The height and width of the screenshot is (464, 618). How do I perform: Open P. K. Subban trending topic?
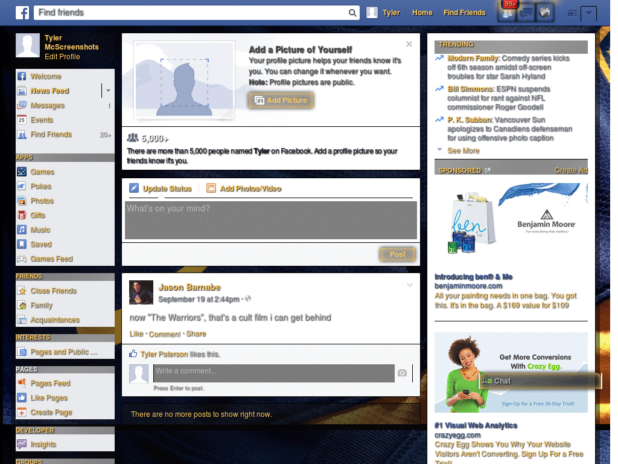click(470, 120)
